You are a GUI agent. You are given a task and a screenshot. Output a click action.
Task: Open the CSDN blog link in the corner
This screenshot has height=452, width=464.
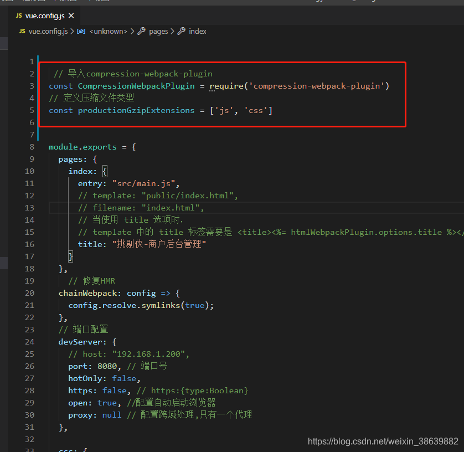point(383,441)
